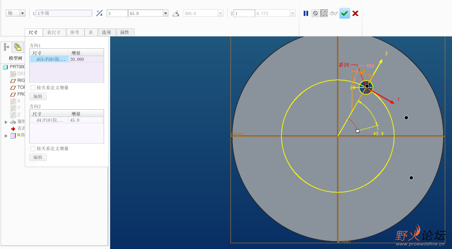452x249 pixels.
Task: Toggle the upper black pattern member dot
Action: [406, 117]
